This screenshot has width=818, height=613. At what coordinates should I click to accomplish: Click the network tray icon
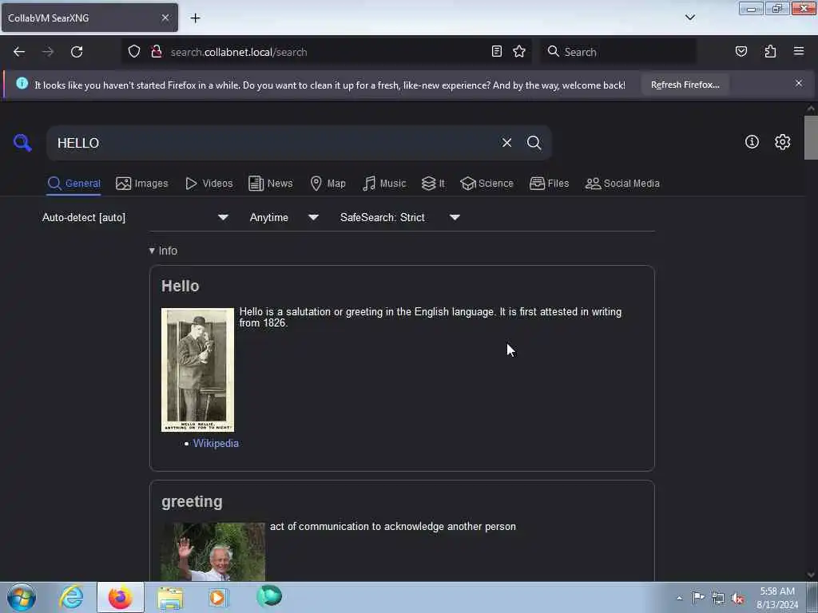click(718, 599)
